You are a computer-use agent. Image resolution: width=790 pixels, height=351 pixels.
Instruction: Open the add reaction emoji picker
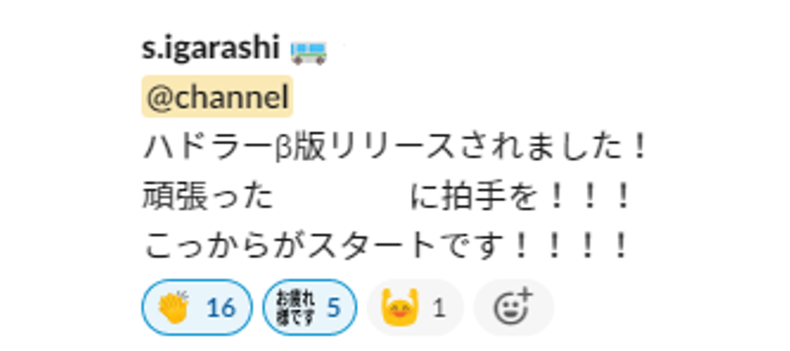[513, 307]
